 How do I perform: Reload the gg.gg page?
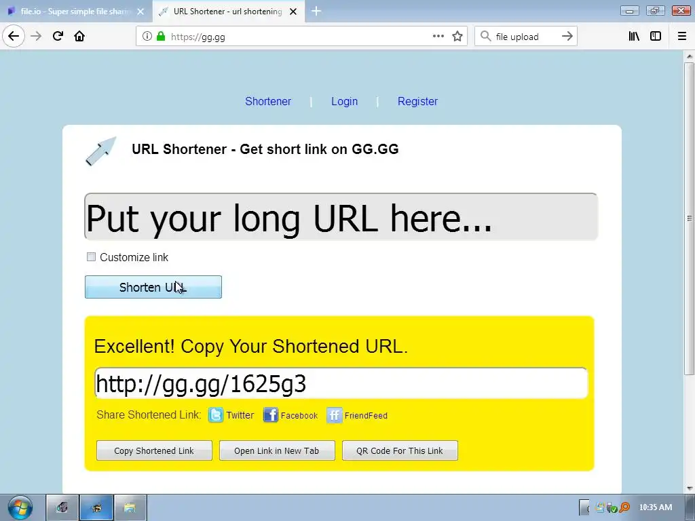pos(58,36)
